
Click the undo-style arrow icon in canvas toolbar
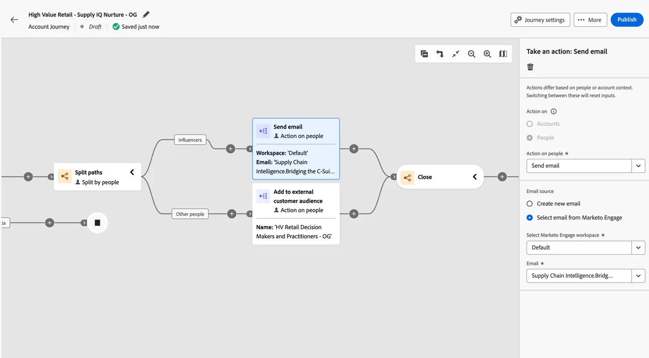click(x=440, y=54)
